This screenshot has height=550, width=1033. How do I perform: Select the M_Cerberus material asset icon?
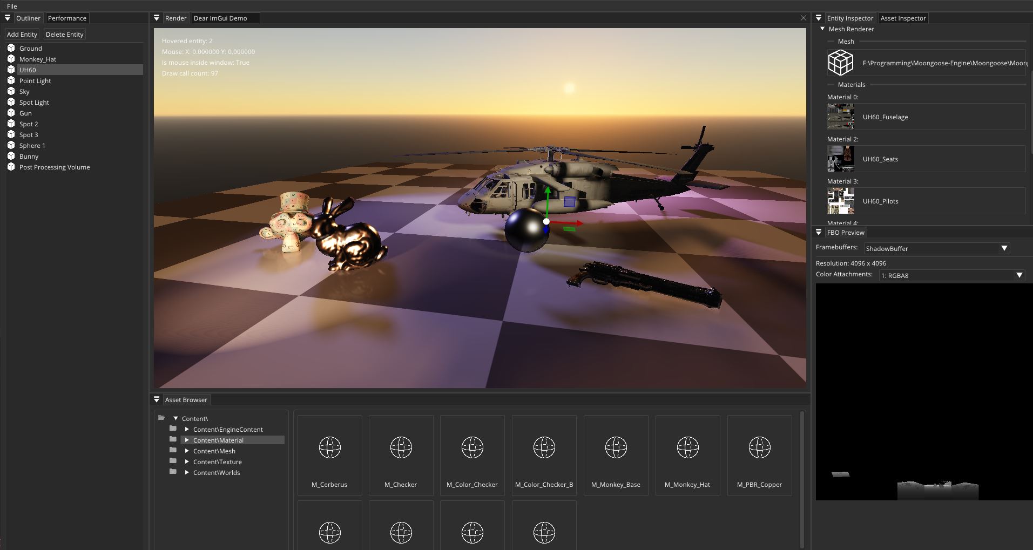tap(329, 447)
